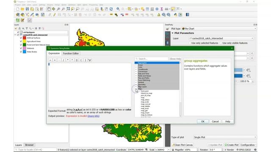Click the Help button in the expression dialog
The height and width of the screenshot is (152, 271).
click(228, 122)
